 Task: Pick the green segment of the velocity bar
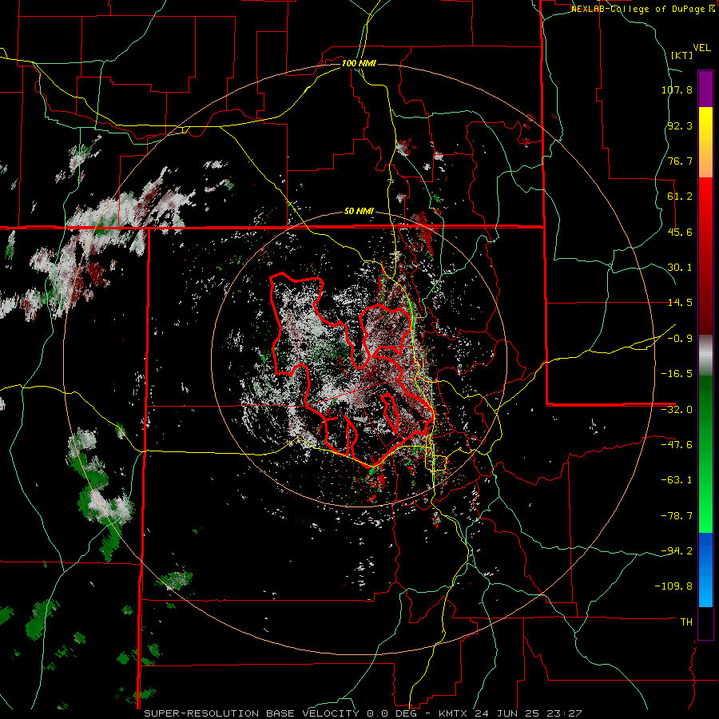point(705,454)
